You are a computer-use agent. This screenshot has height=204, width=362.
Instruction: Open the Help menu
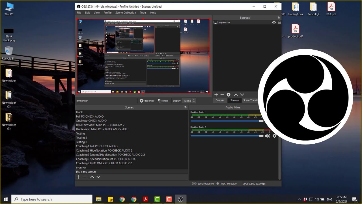153,12
